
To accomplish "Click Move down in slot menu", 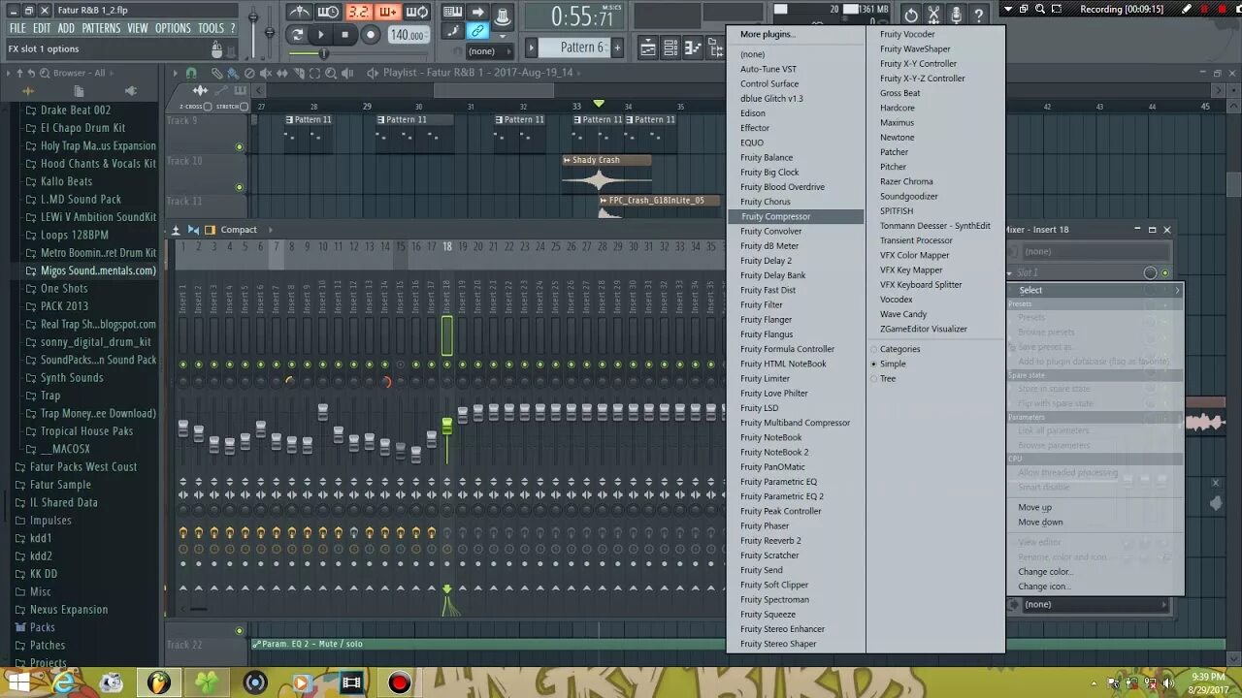I will click(1040, 522).
